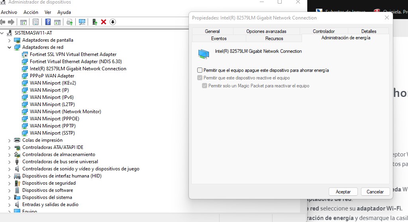Click the Dispositivos de seguridad key icon
This screenshot has height=222, width=408.
coord(17,183)
